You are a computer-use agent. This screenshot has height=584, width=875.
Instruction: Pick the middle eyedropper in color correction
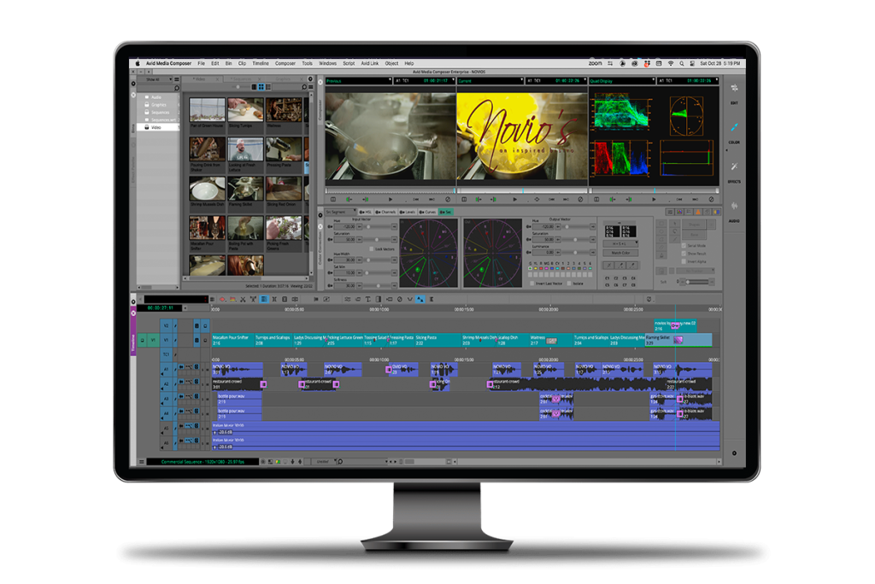click(x=621, y=266)
